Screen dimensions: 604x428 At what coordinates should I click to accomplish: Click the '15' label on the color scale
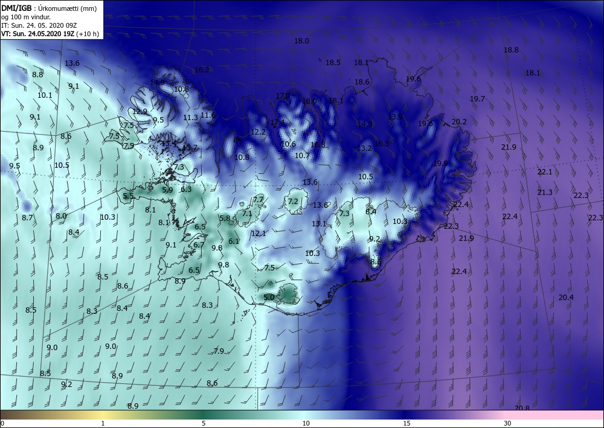pos(406,423)
